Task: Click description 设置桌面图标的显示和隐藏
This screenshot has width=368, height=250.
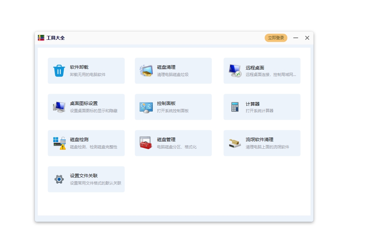Action: (x=94, y=111)
